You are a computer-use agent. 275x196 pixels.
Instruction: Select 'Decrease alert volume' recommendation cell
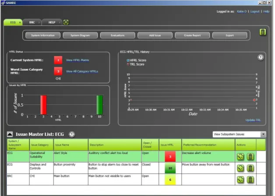pyautogui.click(x=208, y=157)
